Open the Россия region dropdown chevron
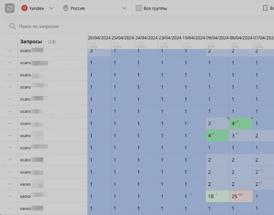274x215 pixels. point(124,8)
